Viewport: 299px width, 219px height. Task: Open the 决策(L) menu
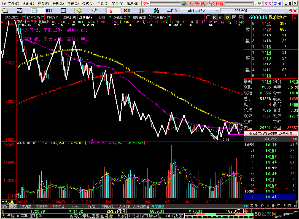(x=73, y=3)
